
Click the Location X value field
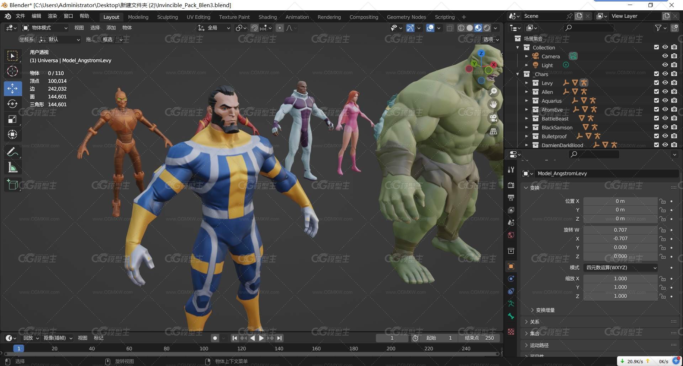coord(620,201)
